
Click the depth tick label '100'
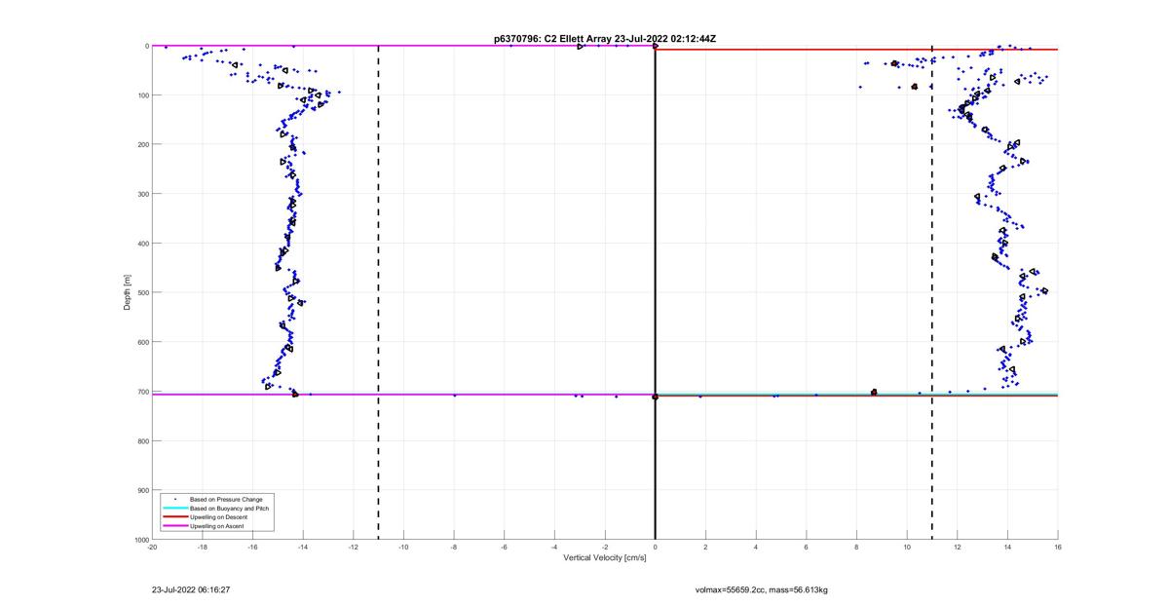click(x=142, y=95)
